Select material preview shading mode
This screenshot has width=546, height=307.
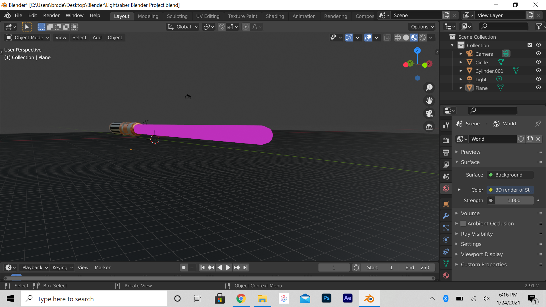click(414, 38)
